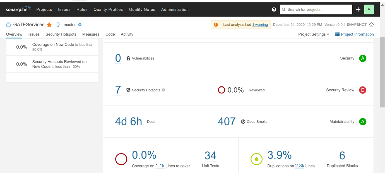Open the help question mark icon

tap(274, 9)
